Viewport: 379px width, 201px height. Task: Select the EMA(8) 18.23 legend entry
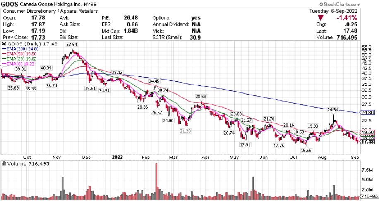coord(18,64)
